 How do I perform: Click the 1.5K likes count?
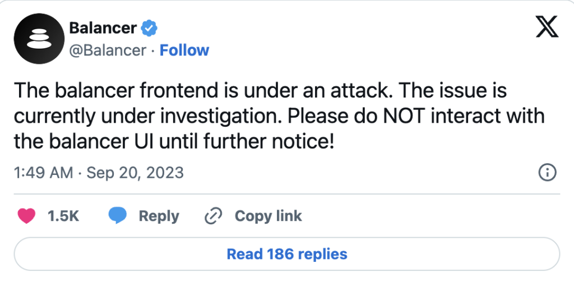pyautogui.click(x=63, y=216)
